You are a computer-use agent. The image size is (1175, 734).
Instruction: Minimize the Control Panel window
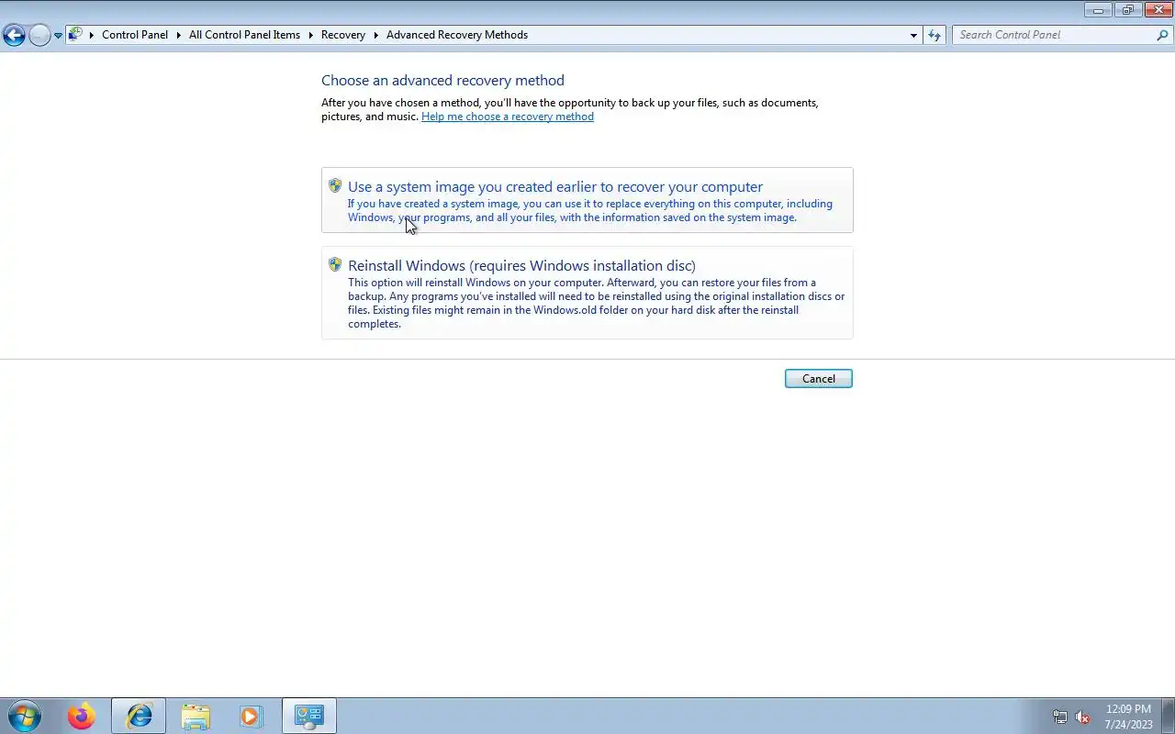tap(1098, 10)
